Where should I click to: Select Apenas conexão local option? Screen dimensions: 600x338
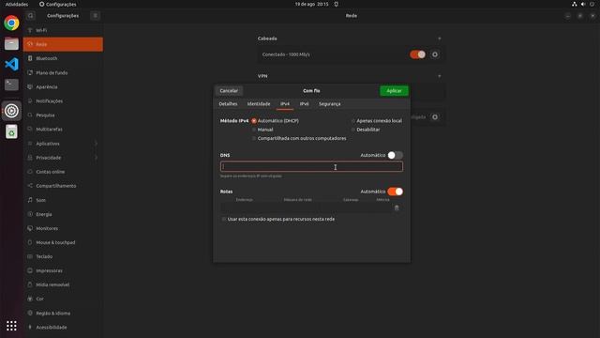point(353,121)
